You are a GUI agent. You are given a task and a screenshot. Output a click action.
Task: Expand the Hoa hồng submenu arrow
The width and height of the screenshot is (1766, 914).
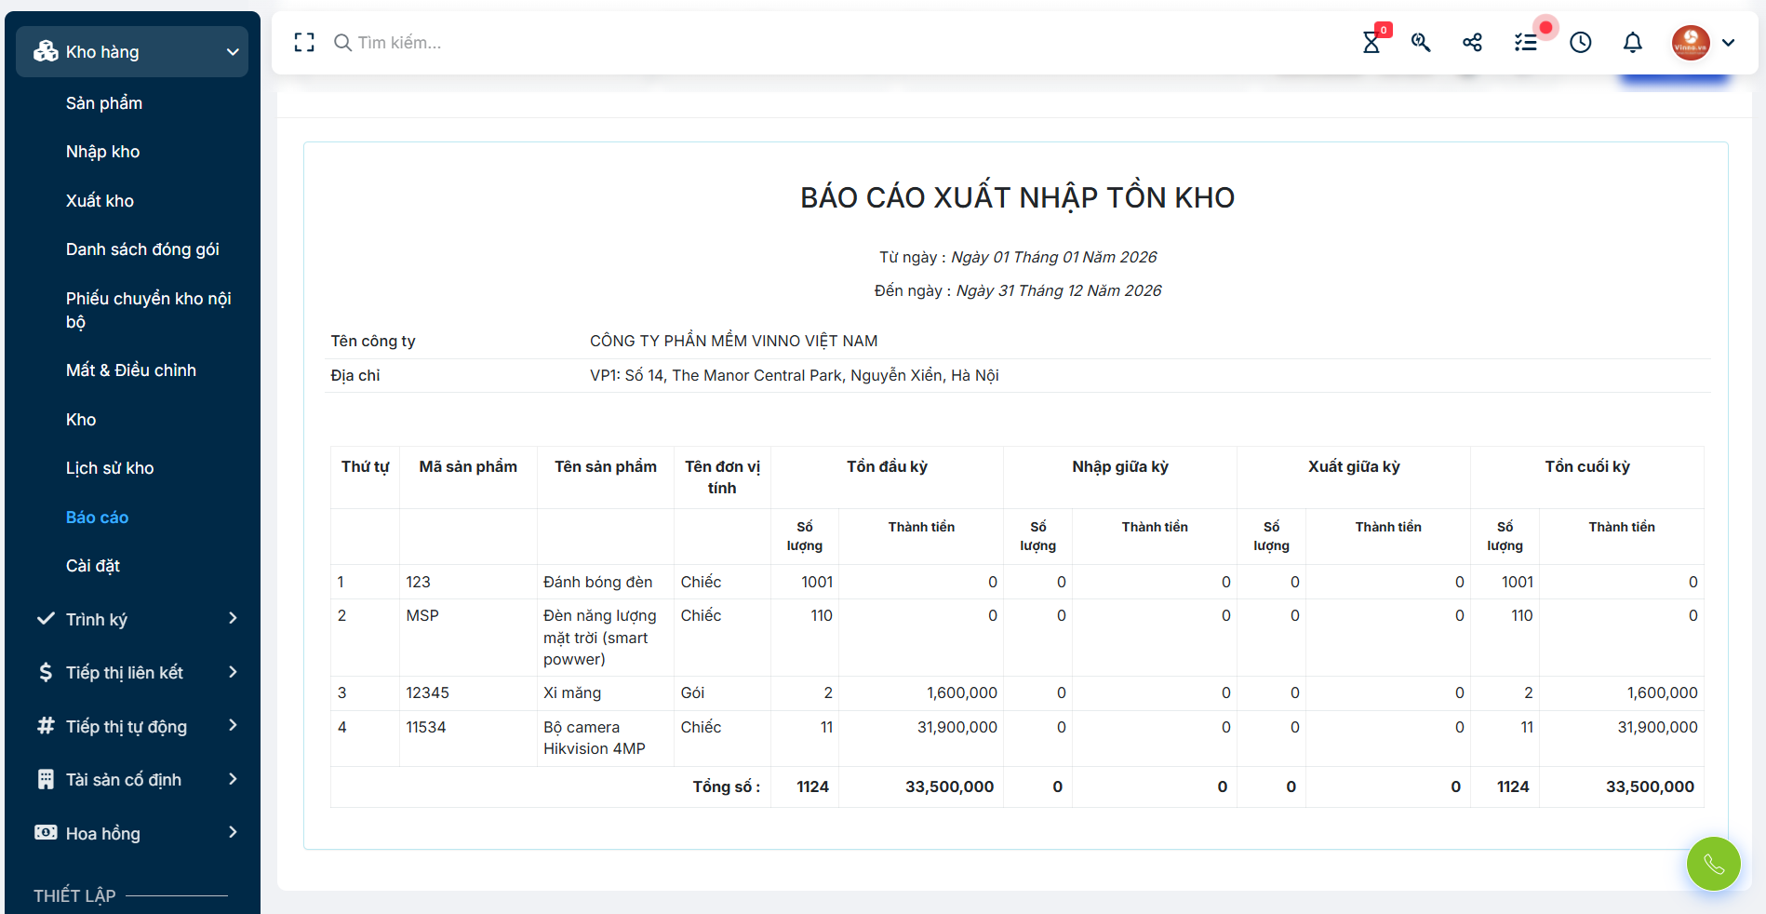pos(233,832)
